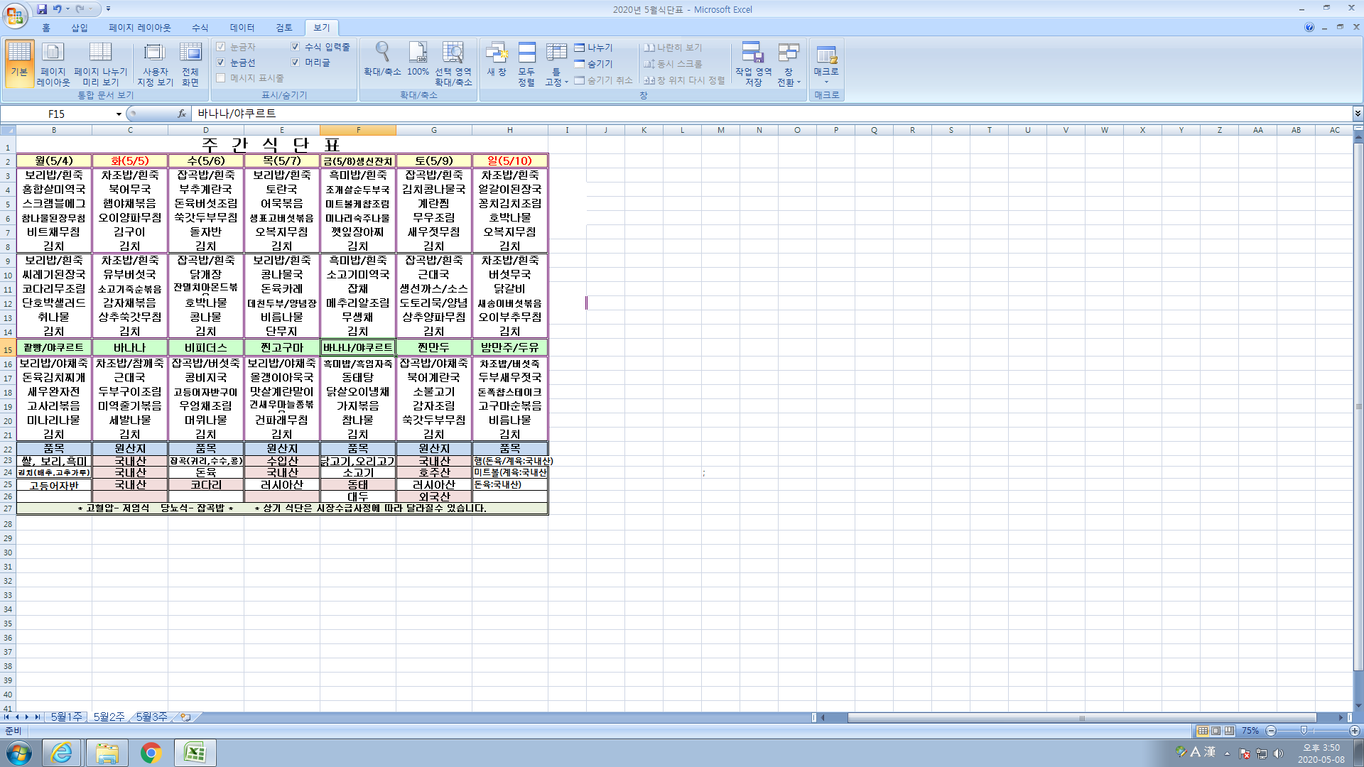This screenshot has height=767, width=1364.
Task: Adjust the zoom slider in status bar
Action: coord(1304,731)
